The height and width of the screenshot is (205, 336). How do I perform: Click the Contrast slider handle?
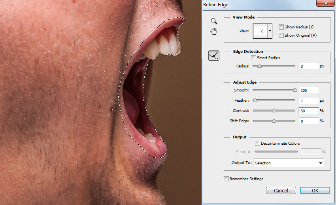click(274, 110)
